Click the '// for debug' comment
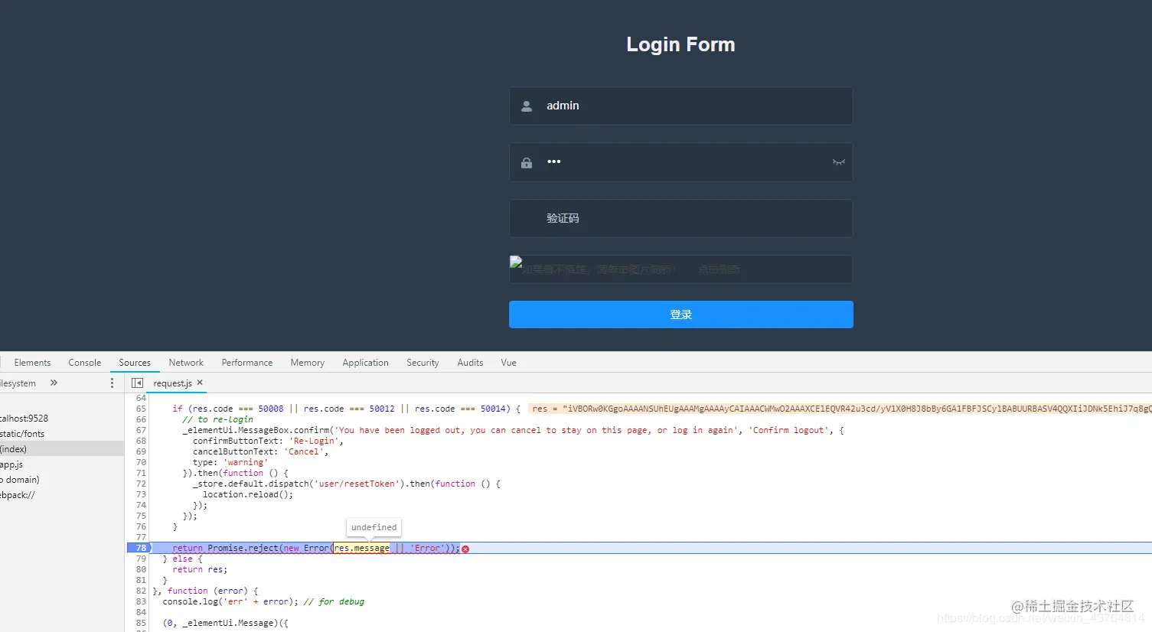Screen dimensions: 1152x632 (x=334, y=601)
